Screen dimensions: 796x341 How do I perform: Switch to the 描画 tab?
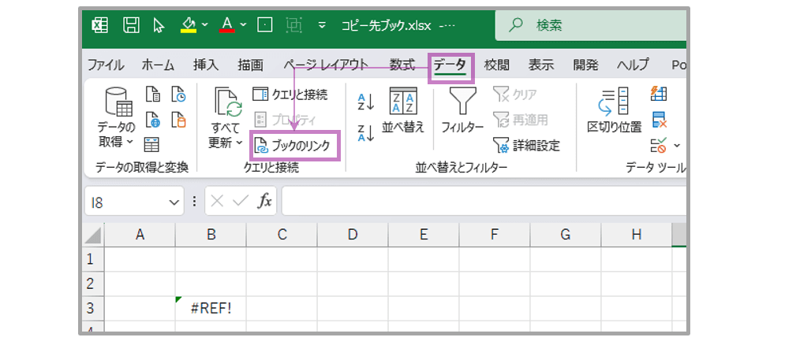pos(250,65)
